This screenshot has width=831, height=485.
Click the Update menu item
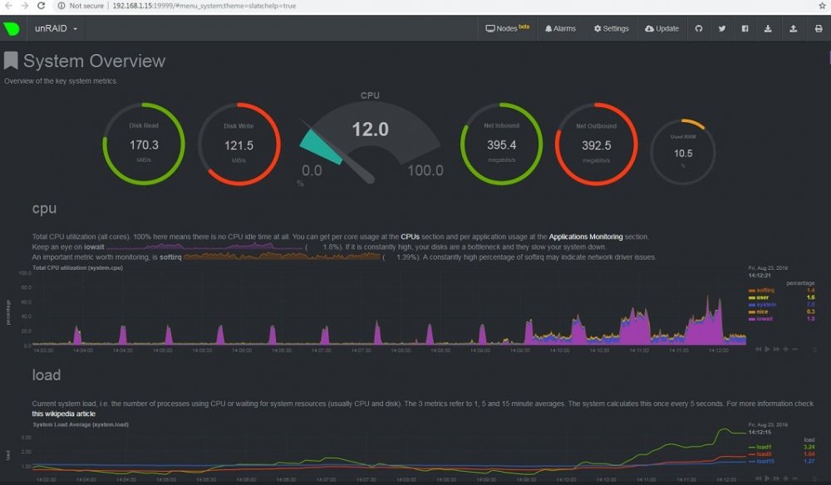click(661, 28)
